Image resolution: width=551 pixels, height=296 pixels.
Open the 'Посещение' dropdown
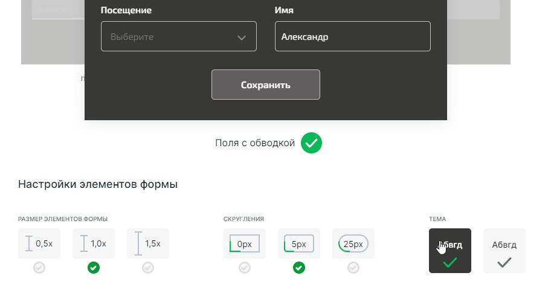(169, 37)
